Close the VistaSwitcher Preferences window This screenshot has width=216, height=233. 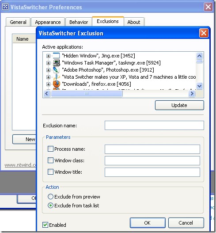[208, 7]
